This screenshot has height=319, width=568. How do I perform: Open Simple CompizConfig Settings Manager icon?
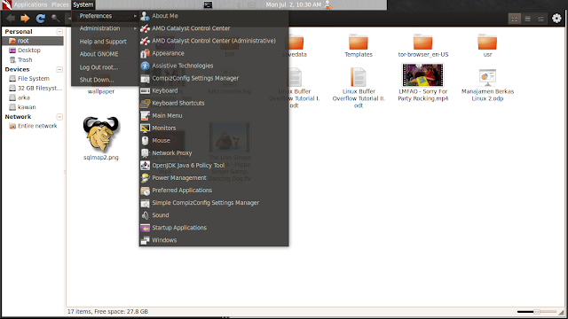tap(145, 203)
